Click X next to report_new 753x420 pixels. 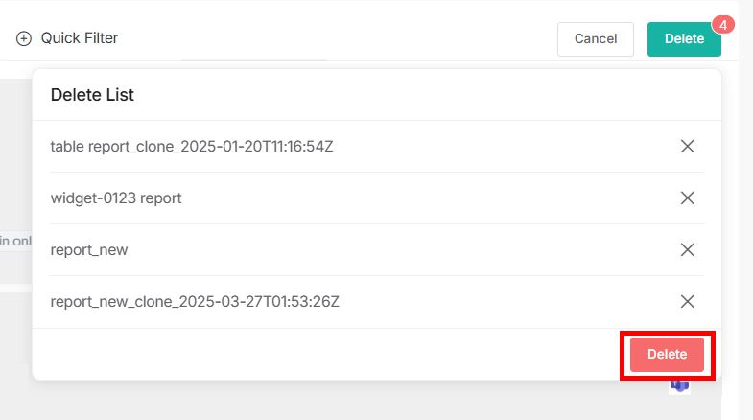pyautogui.click(x=687, y=250)
